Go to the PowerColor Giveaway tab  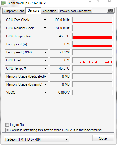76,11
